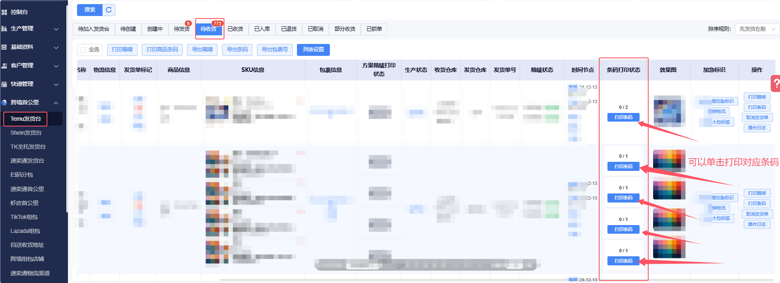Image resolution: width=780 pixels, height=283 pixels.
Task: Click the 打印商品条码 toolbar button
Action: 162,50
